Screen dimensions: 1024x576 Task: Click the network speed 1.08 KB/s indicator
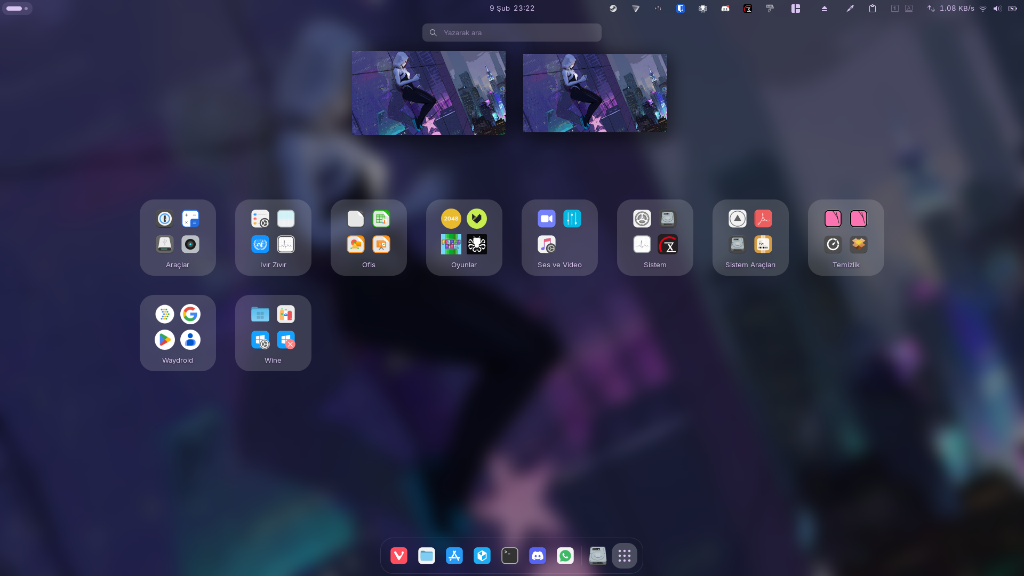951,9
